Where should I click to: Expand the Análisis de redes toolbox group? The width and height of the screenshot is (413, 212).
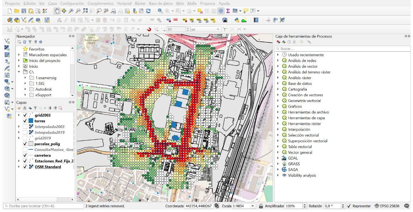tap(278, 61)
